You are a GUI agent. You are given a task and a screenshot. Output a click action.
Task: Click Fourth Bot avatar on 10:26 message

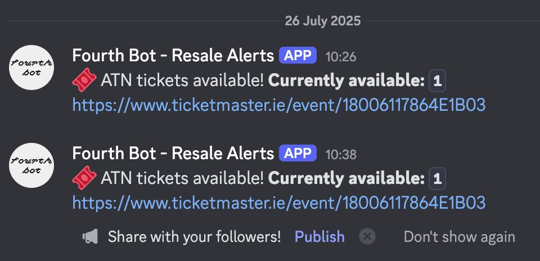pos(31,67)
